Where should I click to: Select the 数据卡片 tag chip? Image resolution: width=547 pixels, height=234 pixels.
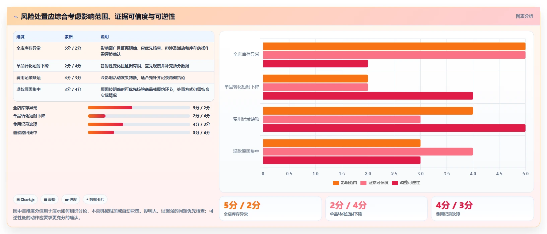tap(95, 199)
